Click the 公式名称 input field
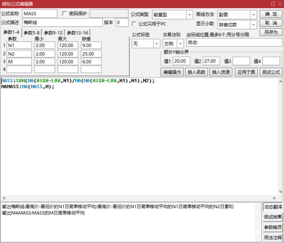This screenshot has width=284, height=243. (40, 14)
